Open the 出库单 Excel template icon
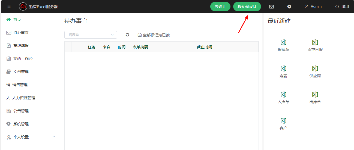Image resolution: width=354 pixels, height=150 pixels. (x=315, y=95)
